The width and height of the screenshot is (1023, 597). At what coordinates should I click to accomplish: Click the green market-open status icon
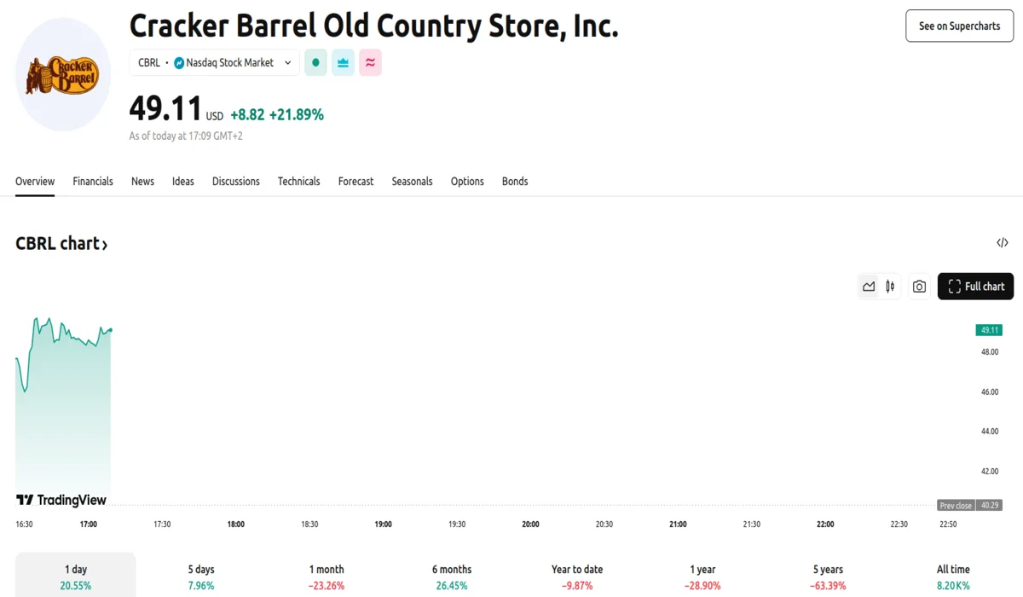[x=315, y=62]
